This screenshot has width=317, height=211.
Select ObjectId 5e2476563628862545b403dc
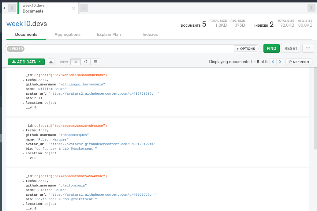click(71, 176)
